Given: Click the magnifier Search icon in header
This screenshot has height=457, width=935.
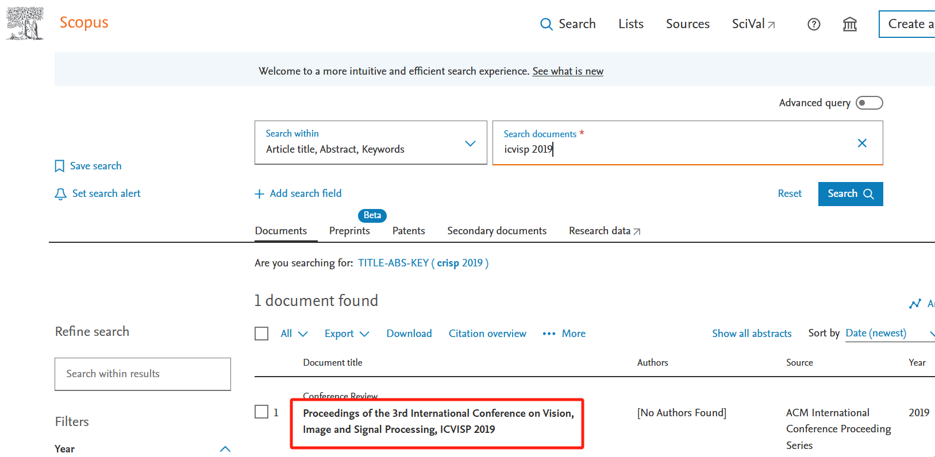Looking at the screenshot, I should pos(546,24).
